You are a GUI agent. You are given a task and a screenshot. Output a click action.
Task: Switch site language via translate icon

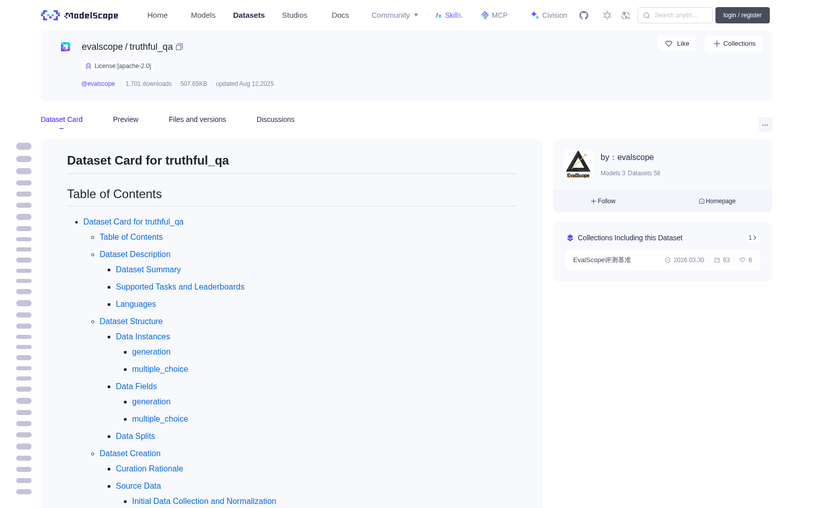coord(626,15)
